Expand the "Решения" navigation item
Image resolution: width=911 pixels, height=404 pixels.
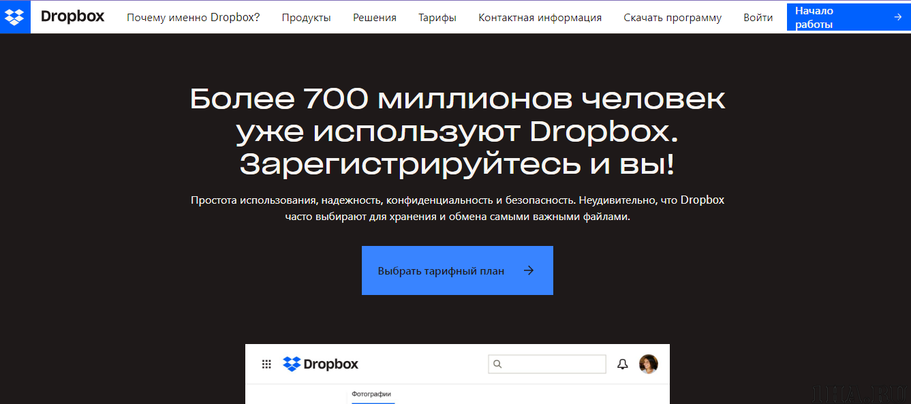[374, 18]
